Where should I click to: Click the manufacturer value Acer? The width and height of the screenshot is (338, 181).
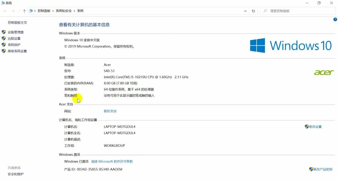pos(107,65)
